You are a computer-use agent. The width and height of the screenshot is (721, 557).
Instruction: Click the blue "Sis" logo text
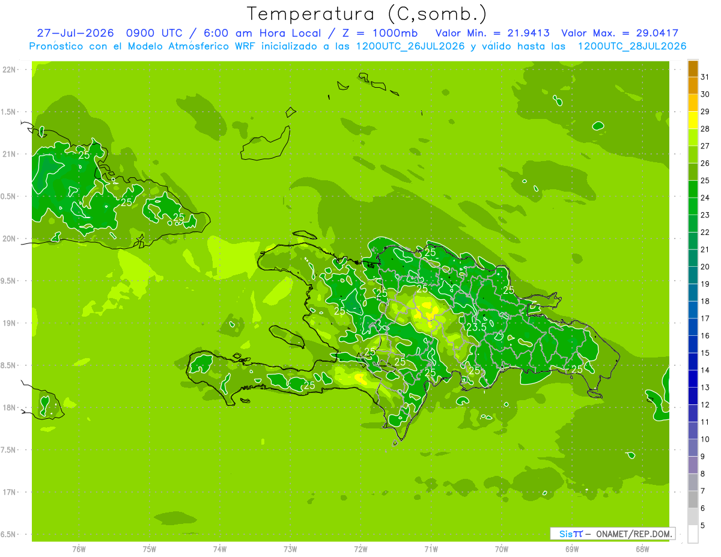click(565, 534)
